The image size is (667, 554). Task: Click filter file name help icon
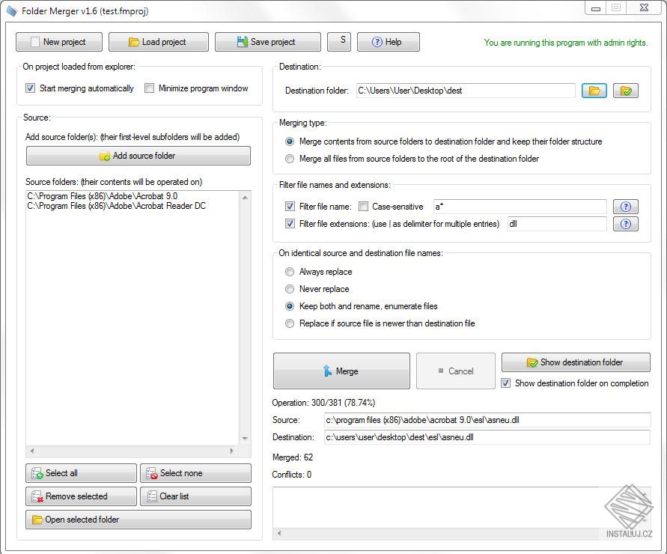(626, 207)
